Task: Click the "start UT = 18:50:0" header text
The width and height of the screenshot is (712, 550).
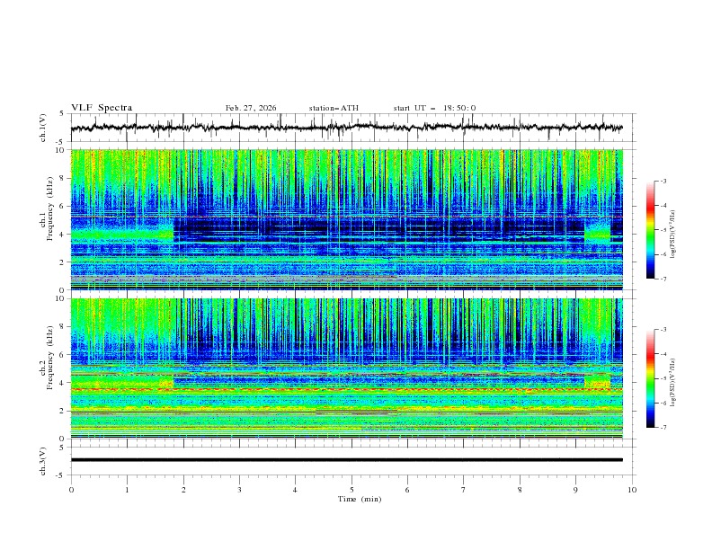Action: (434, 108)
